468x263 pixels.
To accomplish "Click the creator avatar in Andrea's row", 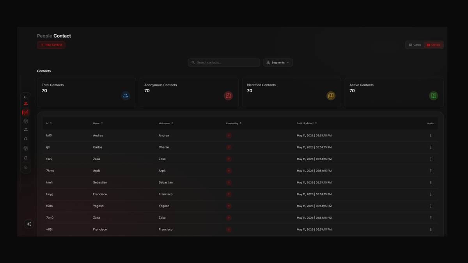I will point(229,136).
